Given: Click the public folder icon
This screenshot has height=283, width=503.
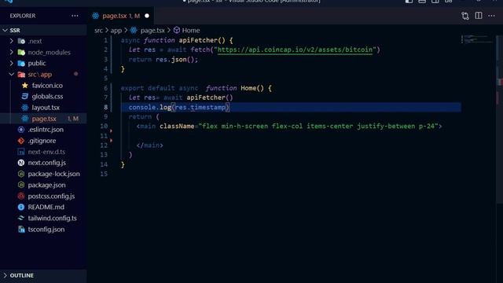Looking at the screenshot, I should point(21,63).
